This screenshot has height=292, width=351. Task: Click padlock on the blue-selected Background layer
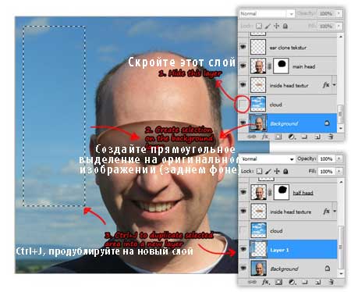[327, 123]
